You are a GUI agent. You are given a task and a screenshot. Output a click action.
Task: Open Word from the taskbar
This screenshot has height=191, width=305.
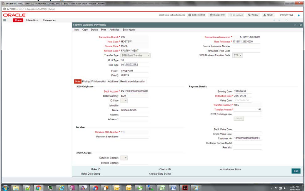coord(173,188)
